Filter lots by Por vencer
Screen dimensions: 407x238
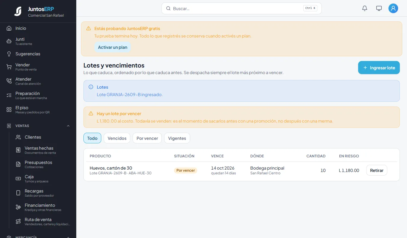click(147, 138)
